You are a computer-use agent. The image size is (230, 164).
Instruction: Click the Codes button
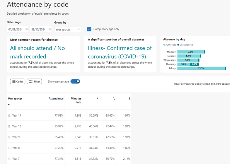(x=18, y=81)
